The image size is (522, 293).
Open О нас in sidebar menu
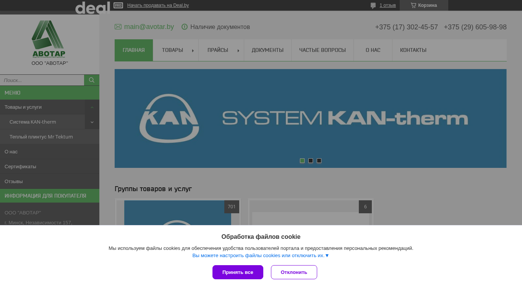point(50,152)
